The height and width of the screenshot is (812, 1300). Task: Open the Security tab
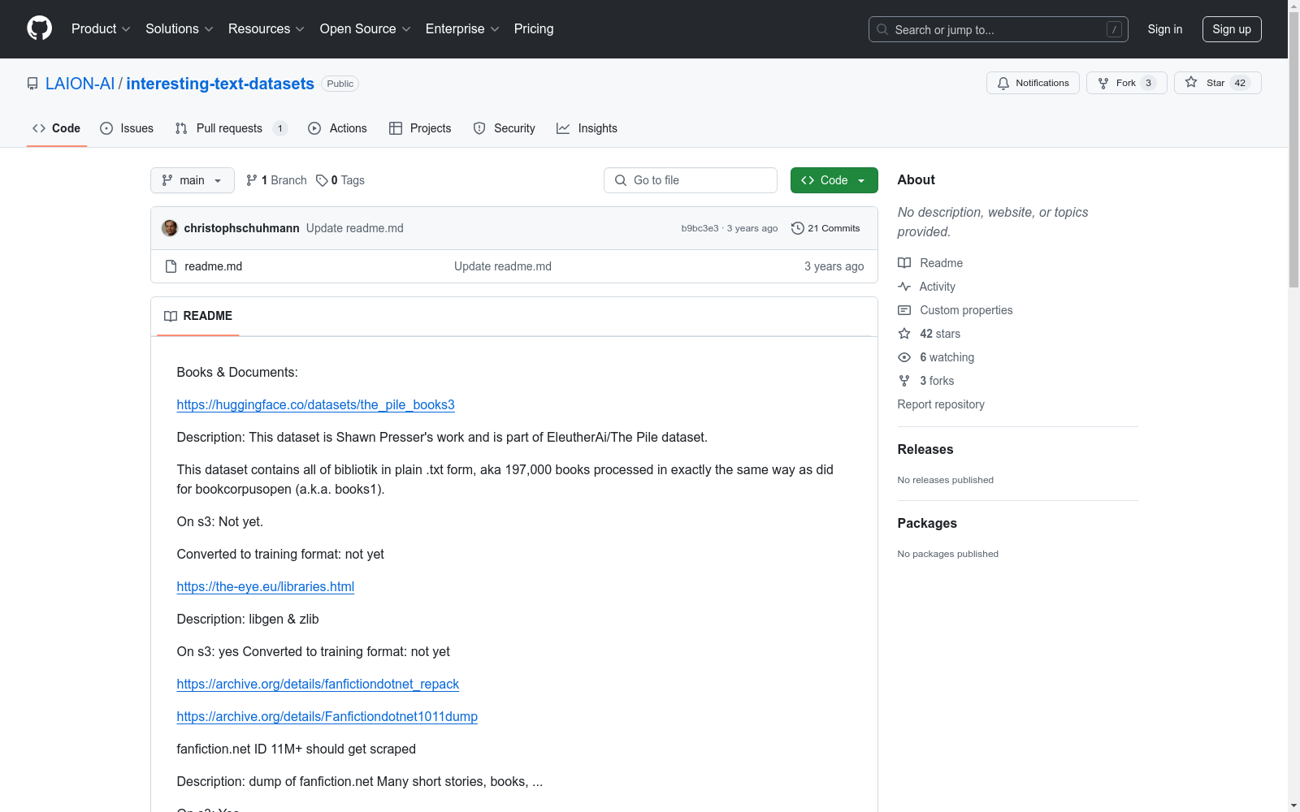click(x=504, y=128)
